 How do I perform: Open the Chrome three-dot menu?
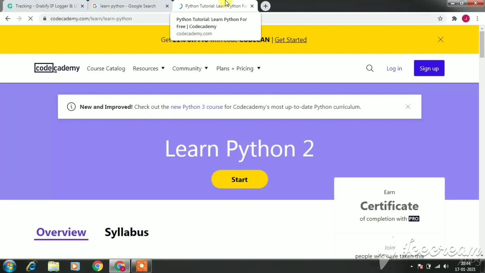477,19
